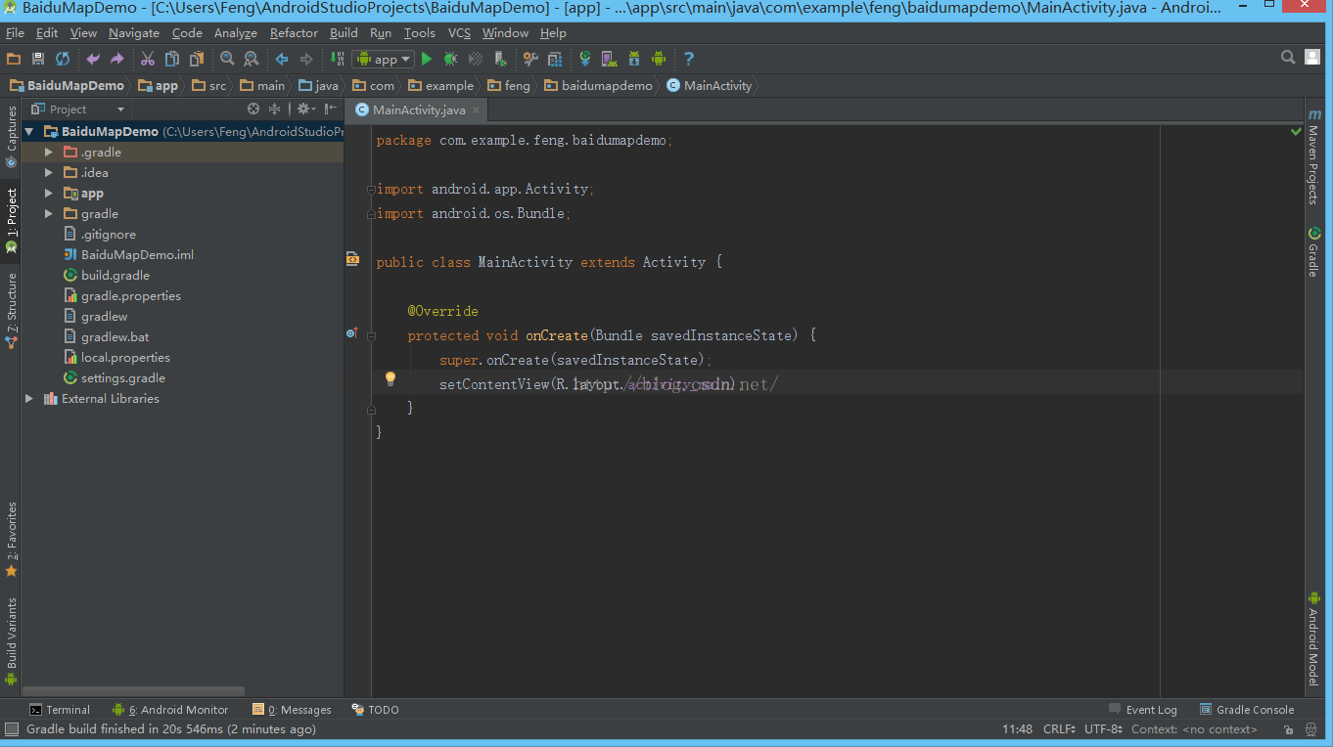The height and width of the screenshot is (747, 1333).
Task: Open the SDK Manager icon
Action: click(x=633, y=59)
